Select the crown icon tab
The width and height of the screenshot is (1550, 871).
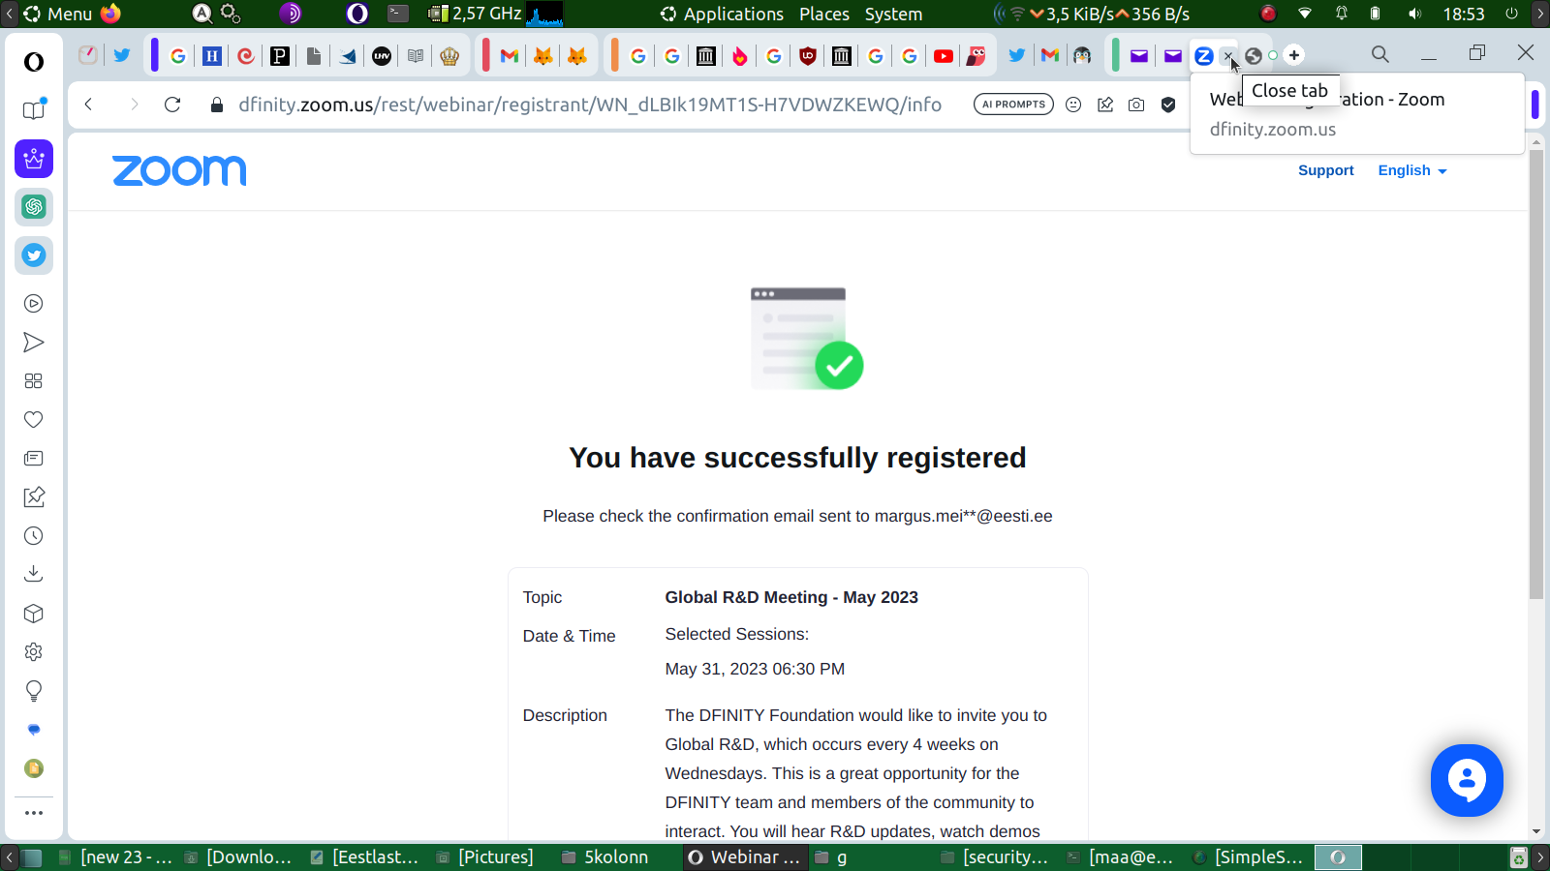(449, 56)
